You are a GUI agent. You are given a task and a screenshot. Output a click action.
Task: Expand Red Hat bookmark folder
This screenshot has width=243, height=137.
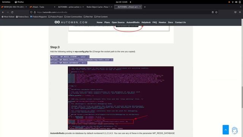[x=88, y=17]
